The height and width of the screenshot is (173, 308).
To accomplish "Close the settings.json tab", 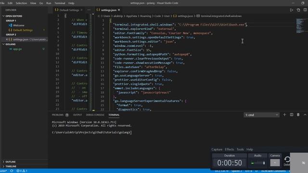I will pyautogui.click(x=119, y=10).
